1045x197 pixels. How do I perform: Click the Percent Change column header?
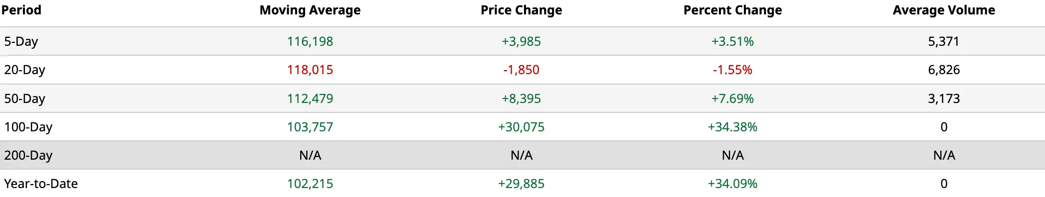[x=733, y=10]
